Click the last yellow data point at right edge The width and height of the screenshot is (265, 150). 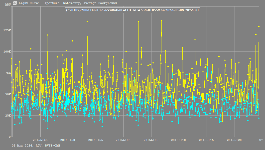259,26
